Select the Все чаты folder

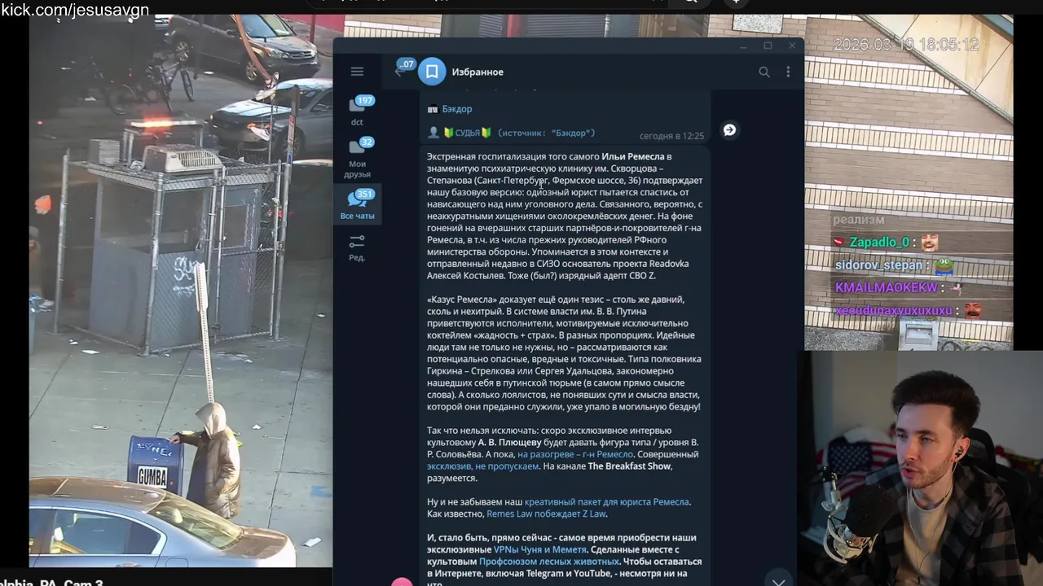(x=358, y=204)
